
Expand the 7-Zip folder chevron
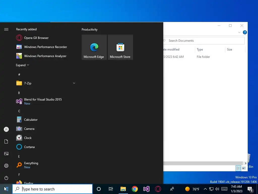[x=74, y=83]
